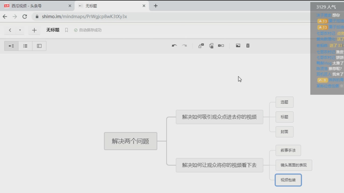
Task: Redo the last action
Action: 184,46
